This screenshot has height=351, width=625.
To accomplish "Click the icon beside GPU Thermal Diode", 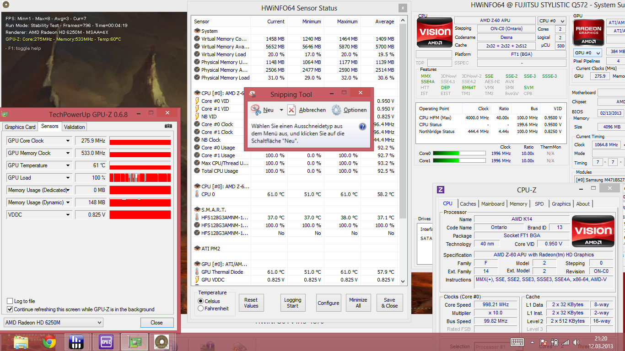I will (197, 272).
